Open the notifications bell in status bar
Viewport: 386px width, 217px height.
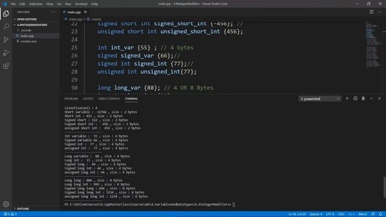pyautogui.click(x=381, y=214)
